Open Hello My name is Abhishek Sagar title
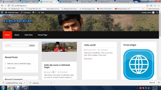Image resolution: width=161 pixels, height=90 pixels. [57, 66]
